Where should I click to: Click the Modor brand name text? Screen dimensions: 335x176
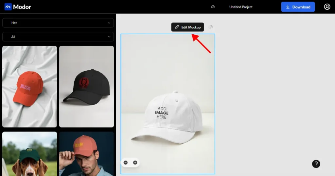coord(22,7)
